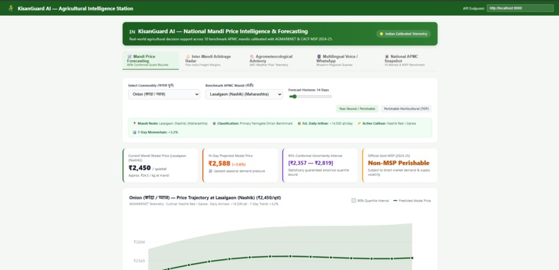Click the building icon beside Classification

214,123
